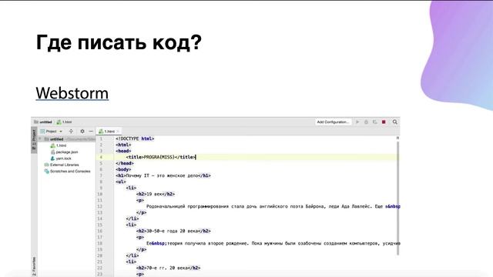Close the 1.html editor tab
This screenshot has height=277, width=493.
[x=118, y=132]
